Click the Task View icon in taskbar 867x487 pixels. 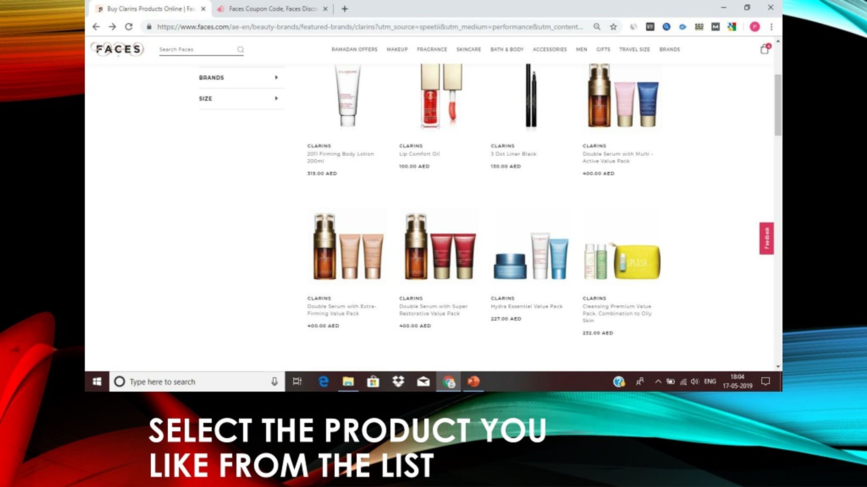point(297,381)
